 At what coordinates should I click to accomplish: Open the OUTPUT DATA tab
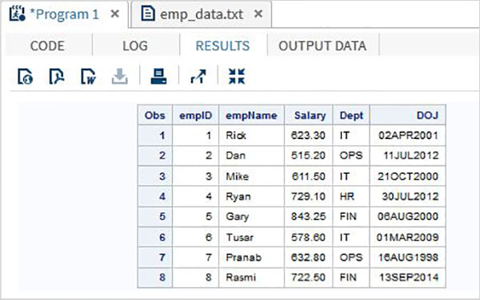(x=322, y=46)
